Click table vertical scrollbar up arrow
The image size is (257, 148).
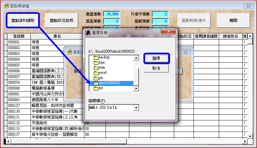250,36
